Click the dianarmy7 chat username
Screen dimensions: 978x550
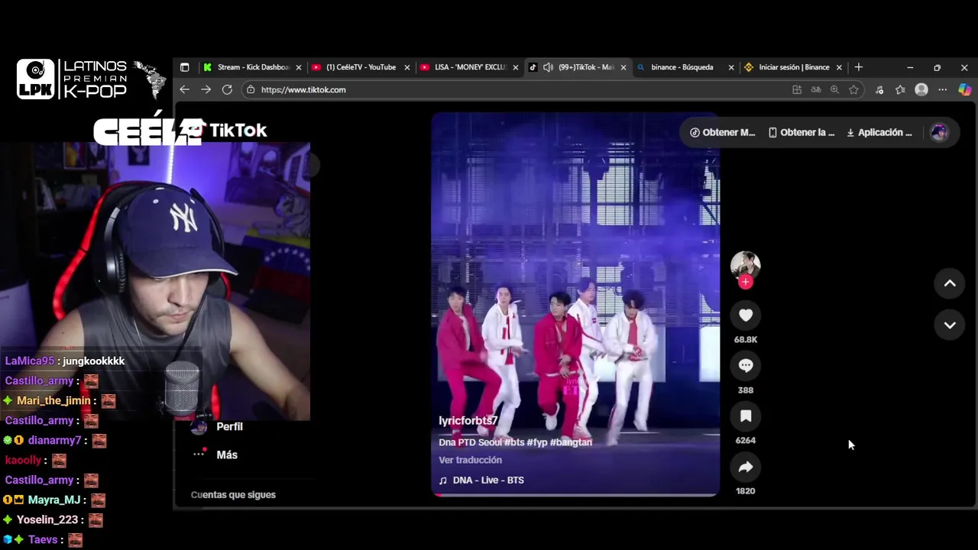[54, 440]
